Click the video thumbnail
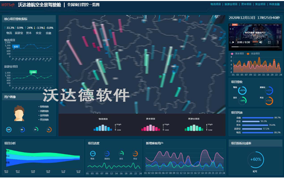The height and width of the screenshot is (179, 284). 255,37
